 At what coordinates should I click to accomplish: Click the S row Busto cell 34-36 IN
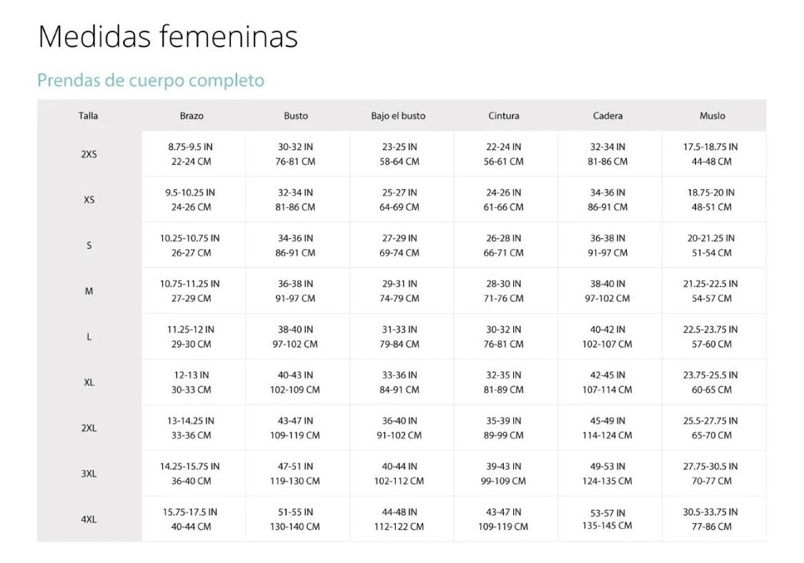(x=296, y=239)
